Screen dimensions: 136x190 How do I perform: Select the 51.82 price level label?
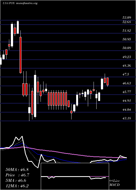coord(127,30)
